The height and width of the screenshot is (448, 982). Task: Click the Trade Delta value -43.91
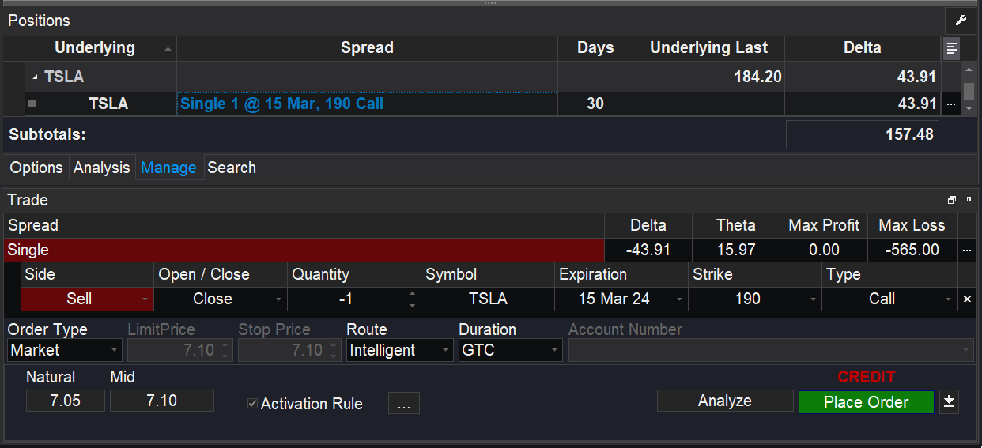648,250
